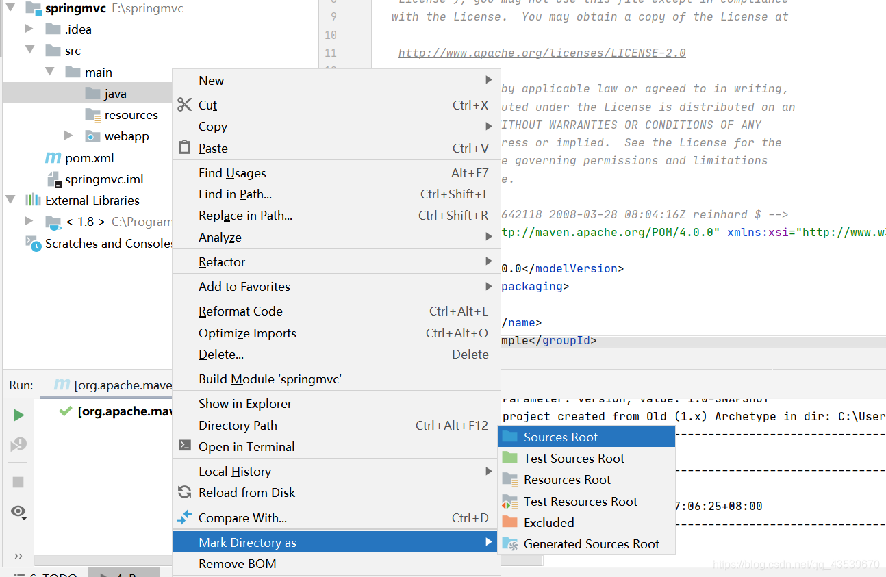Click the green Run play button
The width and height of the screenshot is (886, 577).
(18, 415)
